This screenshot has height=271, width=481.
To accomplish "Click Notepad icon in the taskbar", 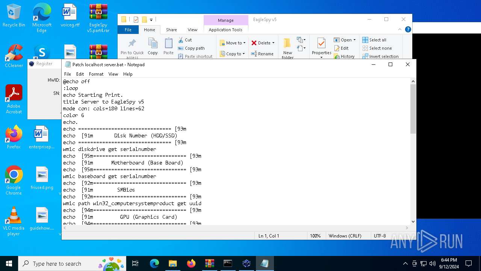I will pyautogui.click(x=265, y=263).
